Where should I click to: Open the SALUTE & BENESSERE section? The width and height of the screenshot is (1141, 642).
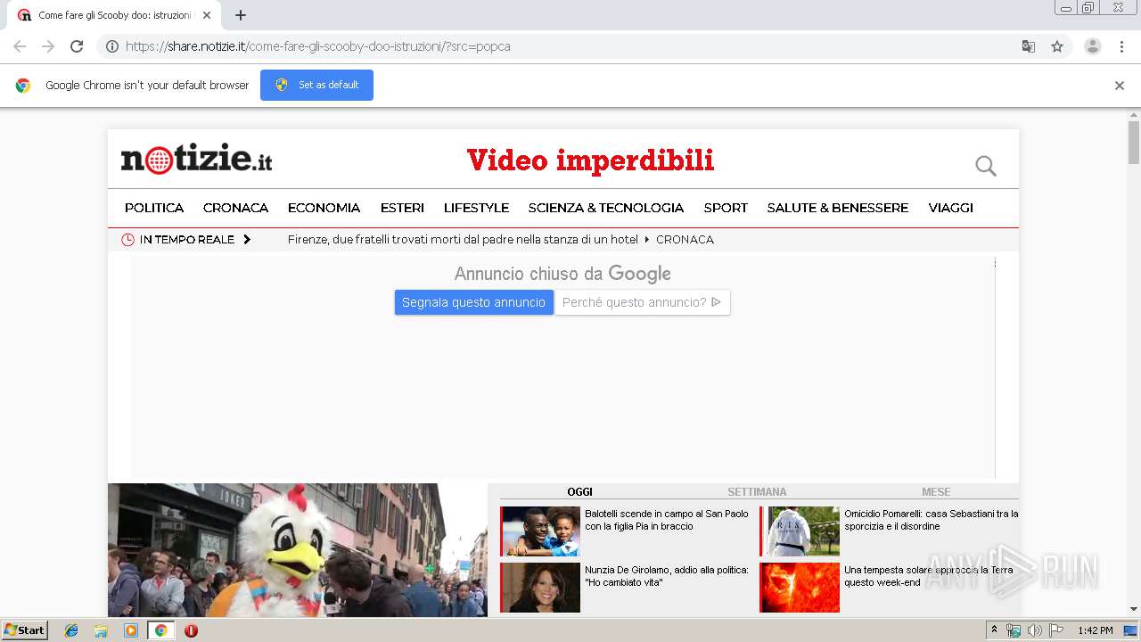[x=838, y=208]
